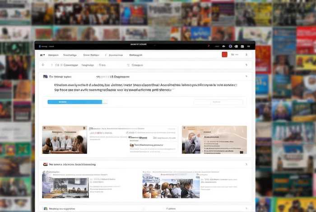Click the small red icon in the dark title bar

pos(208,46)
